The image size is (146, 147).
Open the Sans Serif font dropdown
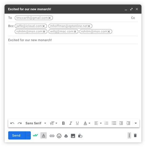[x=36, y=123]
